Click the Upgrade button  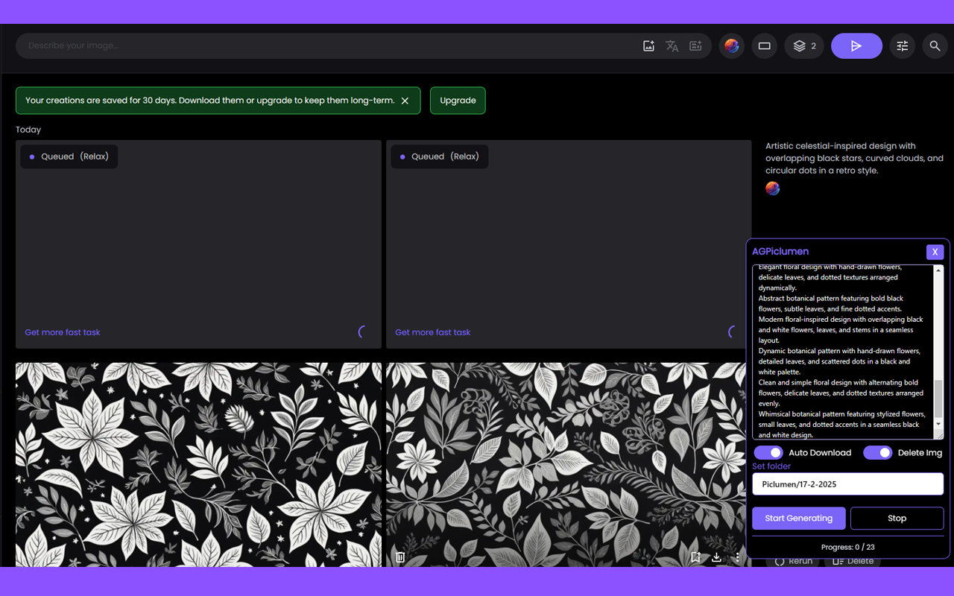click(458, 101)
